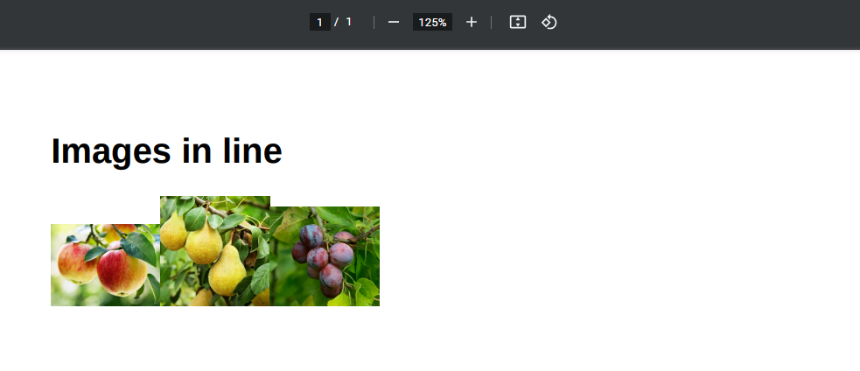Click the slash between the page numbers
This screenshot has width=860, height=371.
(x=336, y=22)
